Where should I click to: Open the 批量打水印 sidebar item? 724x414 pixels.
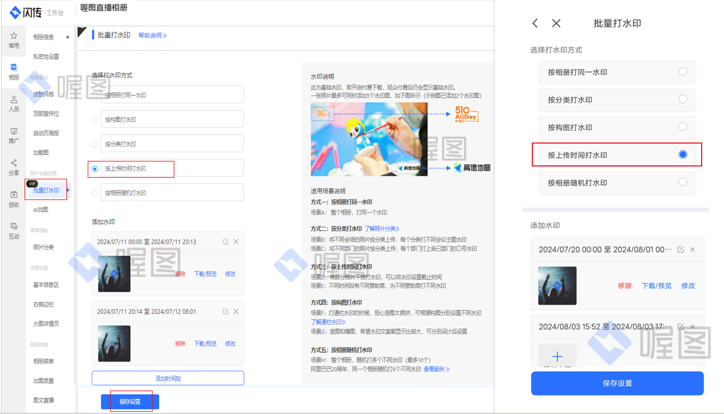click(46, 191)
